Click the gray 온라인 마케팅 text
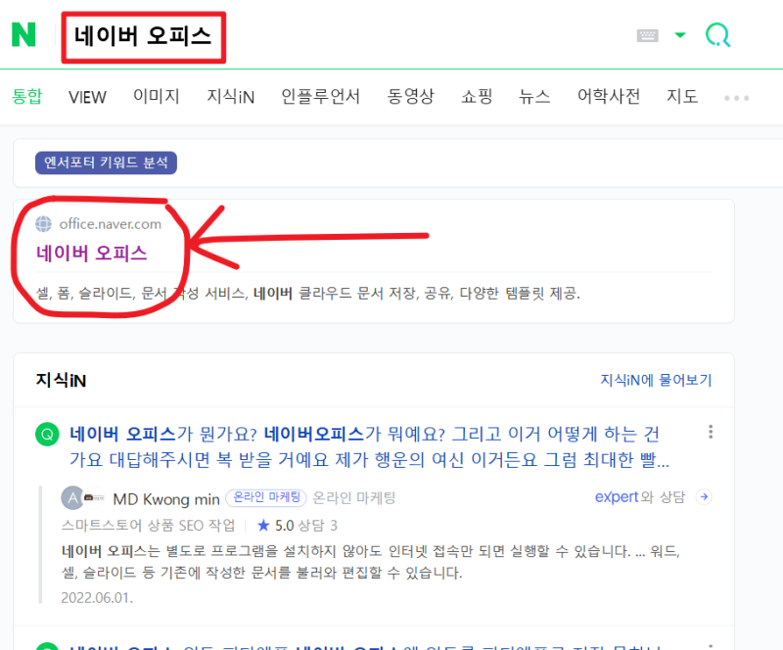Viewport: 783px width, 650px height. click(x=354, y=497)
